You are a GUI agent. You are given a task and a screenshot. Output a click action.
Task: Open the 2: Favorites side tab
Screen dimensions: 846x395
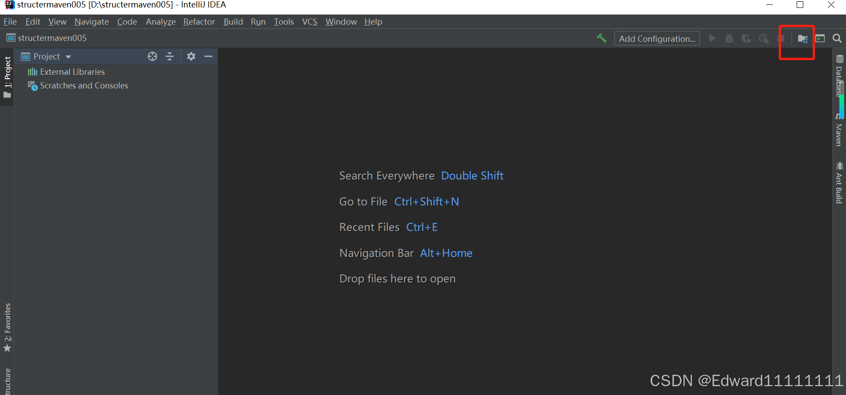pos(7,328)
